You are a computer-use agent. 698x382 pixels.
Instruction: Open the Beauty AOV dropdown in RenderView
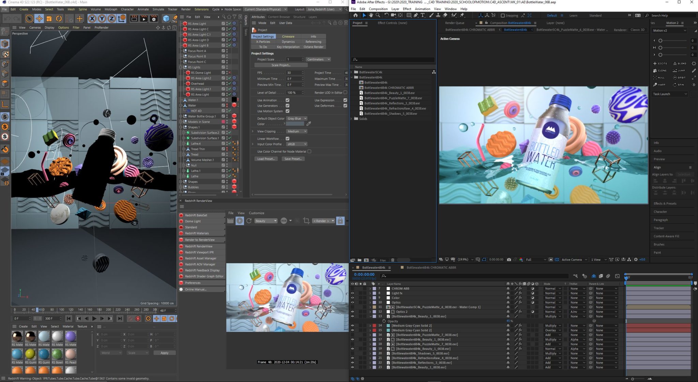266,221
